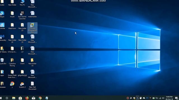Open the aaaaaaa archive icon
Viewport: 179px width, 100px height.
pos(3,85)
